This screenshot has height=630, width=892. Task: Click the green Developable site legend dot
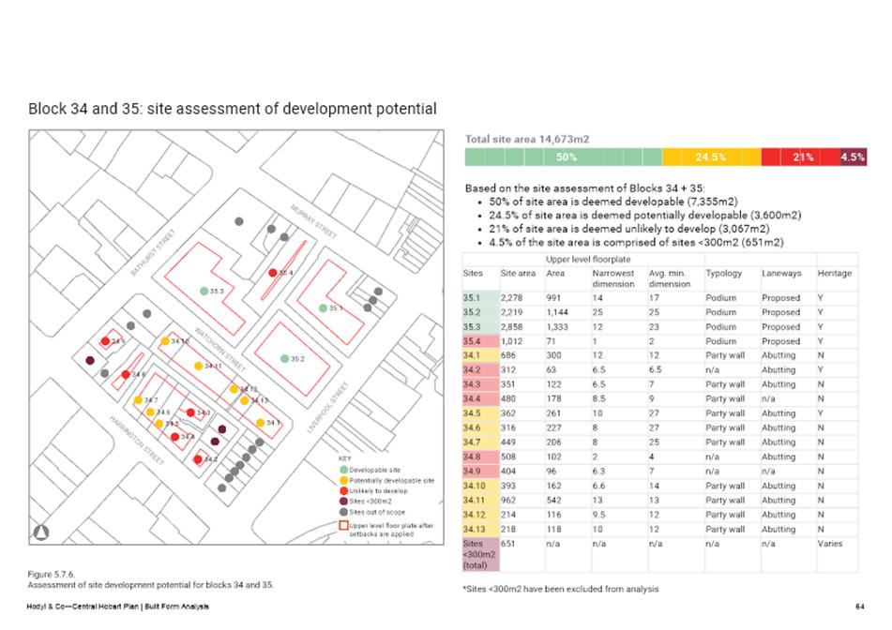click(343, 470)
